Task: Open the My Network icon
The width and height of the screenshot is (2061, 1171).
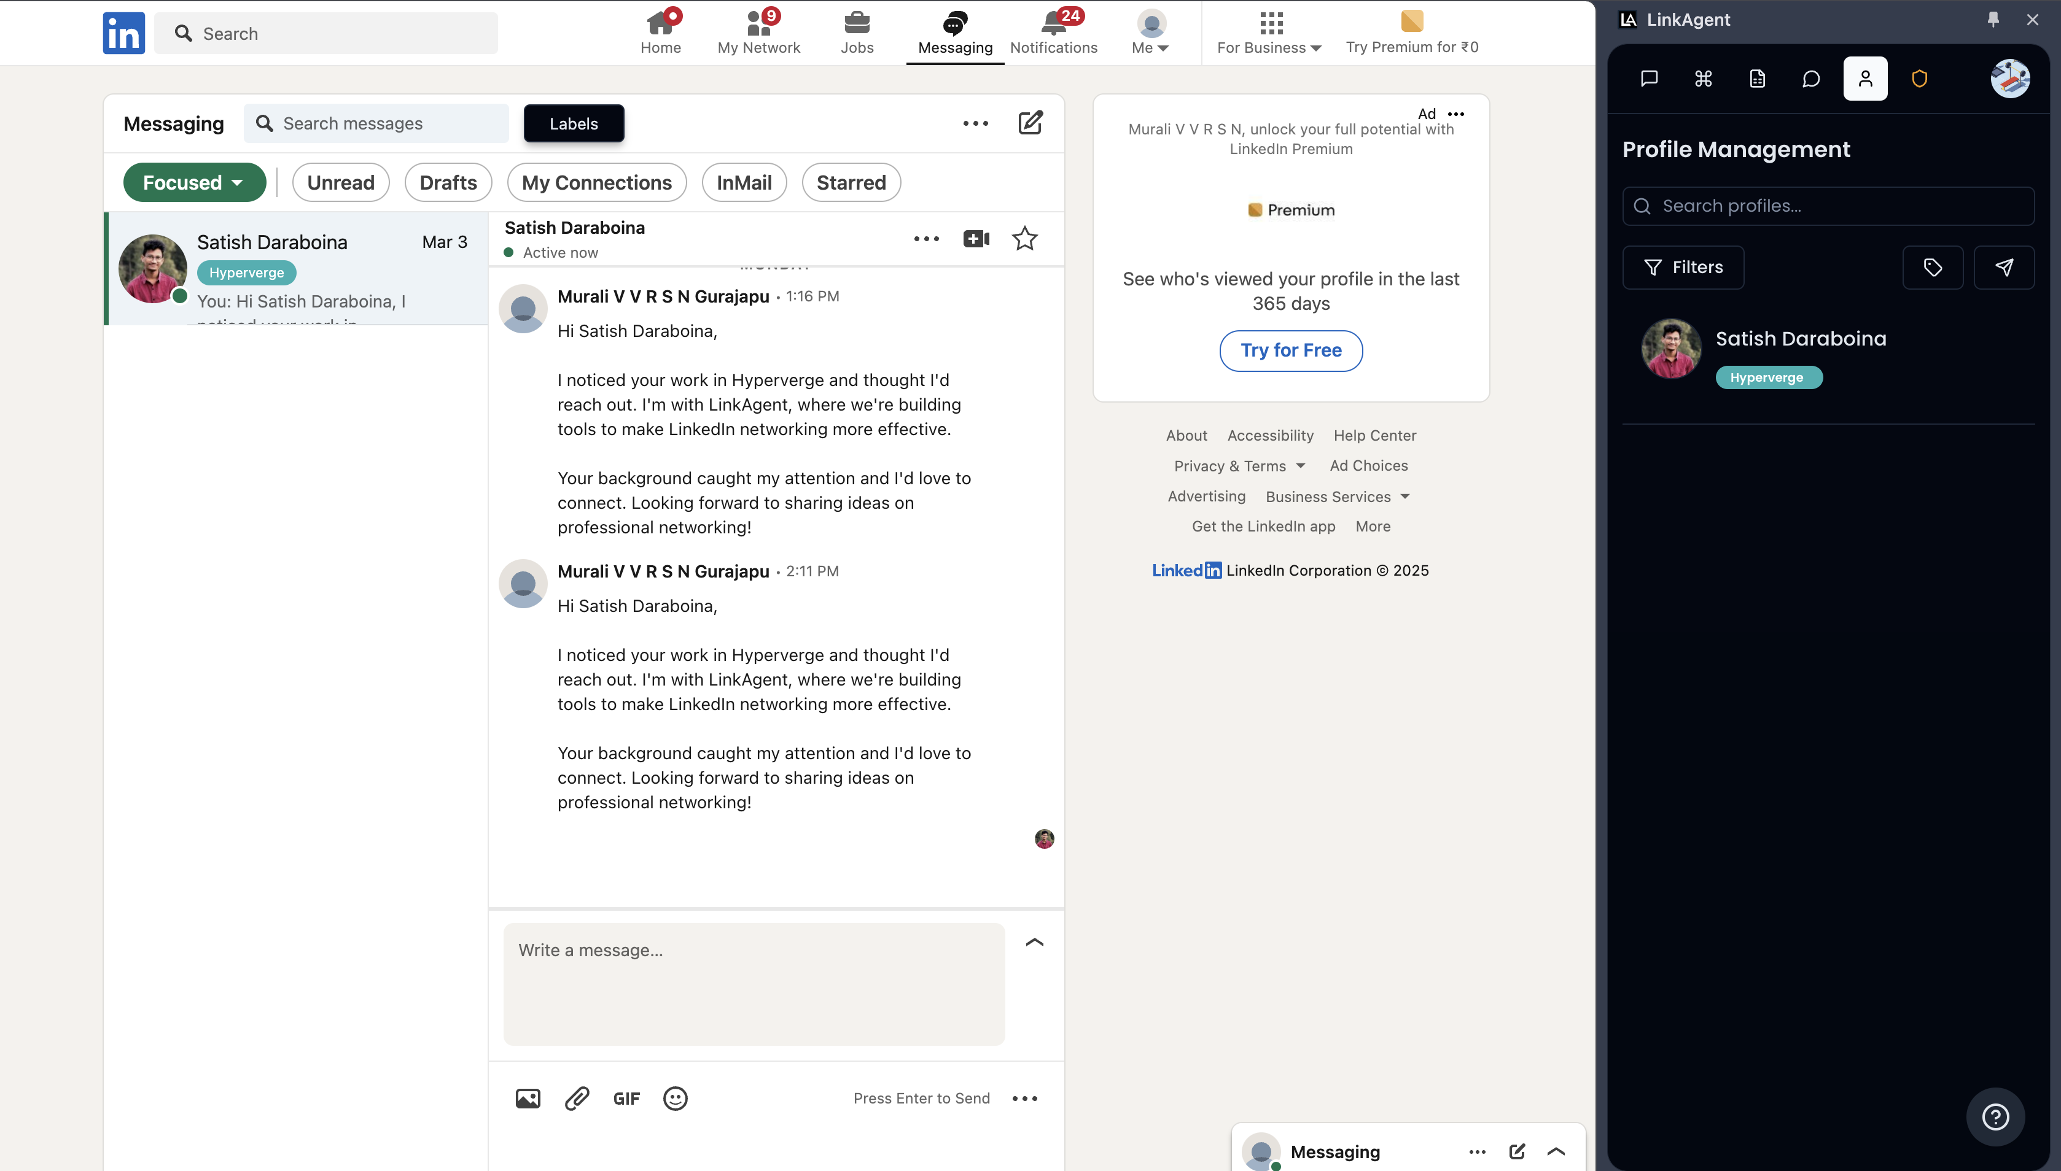Action: 759,32
